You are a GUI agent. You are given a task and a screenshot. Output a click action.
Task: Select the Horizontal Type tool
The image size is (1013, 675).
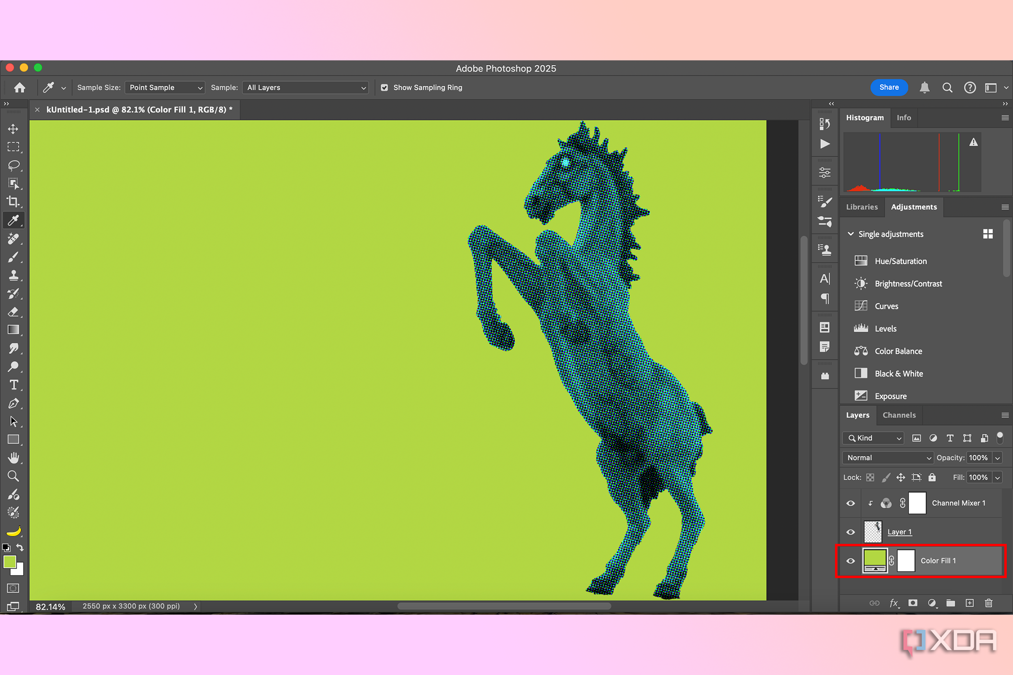point(13,385)
